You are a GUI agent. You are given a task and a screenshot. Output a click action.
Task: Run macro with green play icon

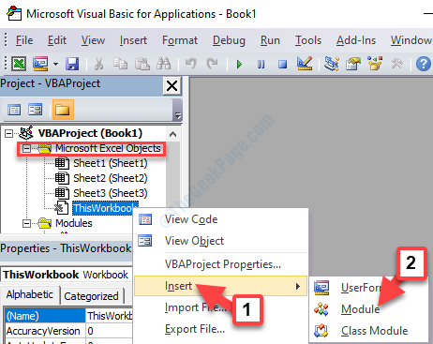[x=239, y=65]
